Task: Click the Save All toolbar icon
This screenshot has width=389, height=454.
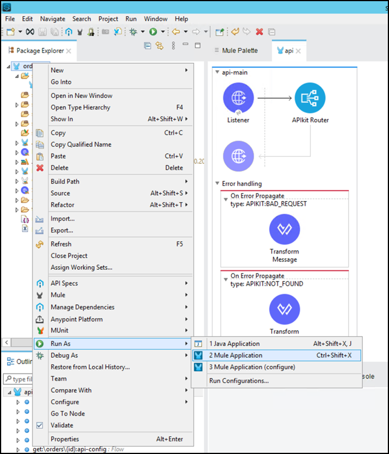Action: click(54, 31)
